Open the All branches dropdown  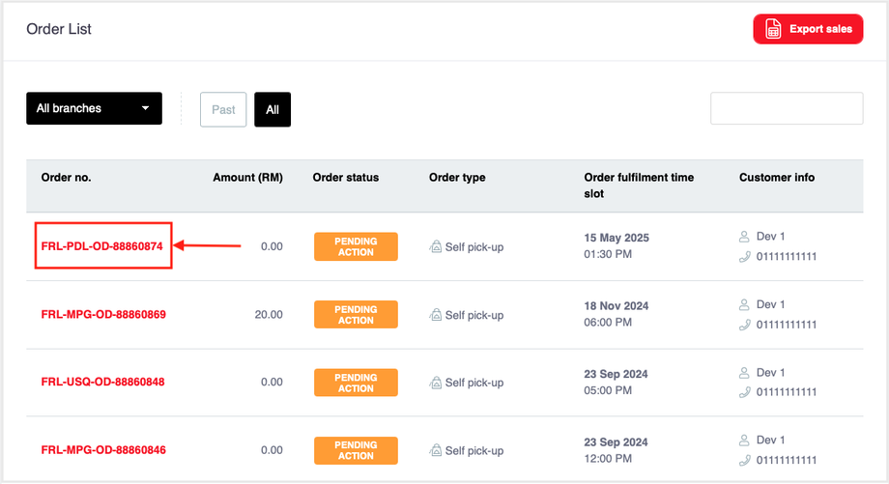(94, 109)
